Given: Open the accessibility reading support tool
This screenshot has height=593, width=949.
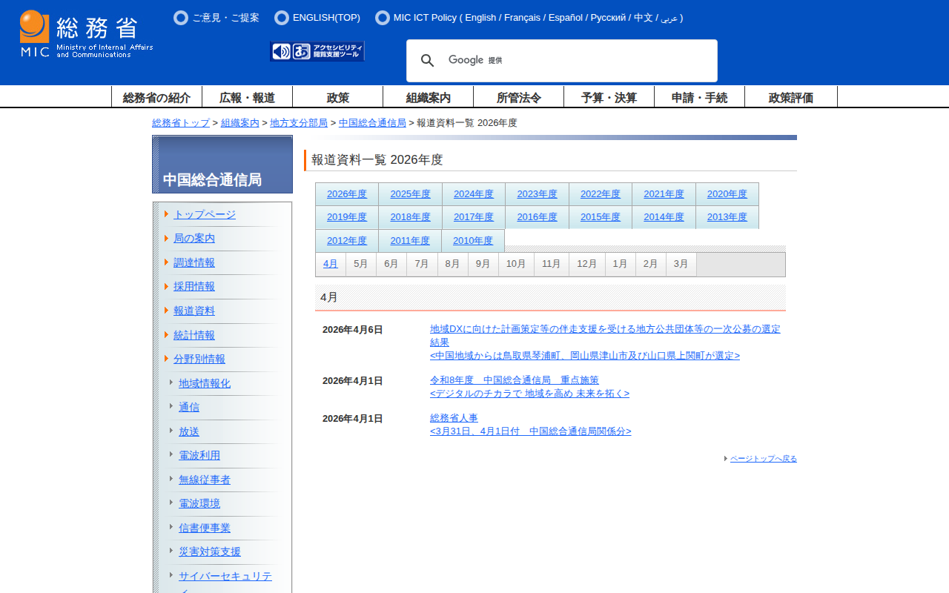Looking at the screenshot, I should pyautogui.click(x=317, y=51).
